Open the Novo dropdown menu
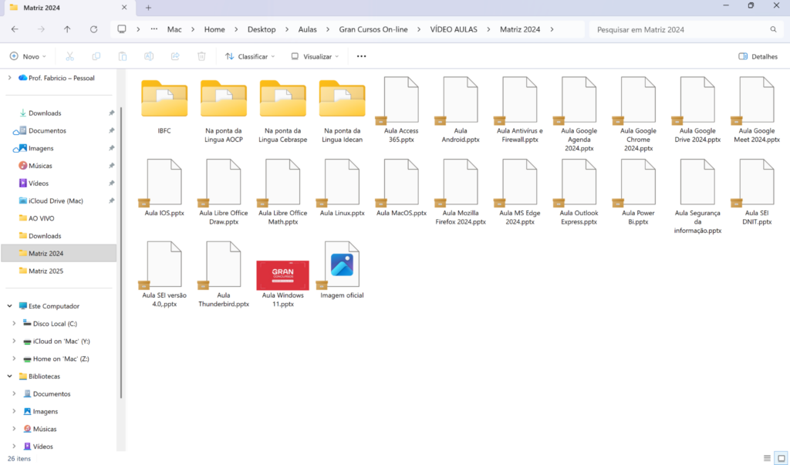790x465 pixels. pyautogui.click(x=29, y=56)
